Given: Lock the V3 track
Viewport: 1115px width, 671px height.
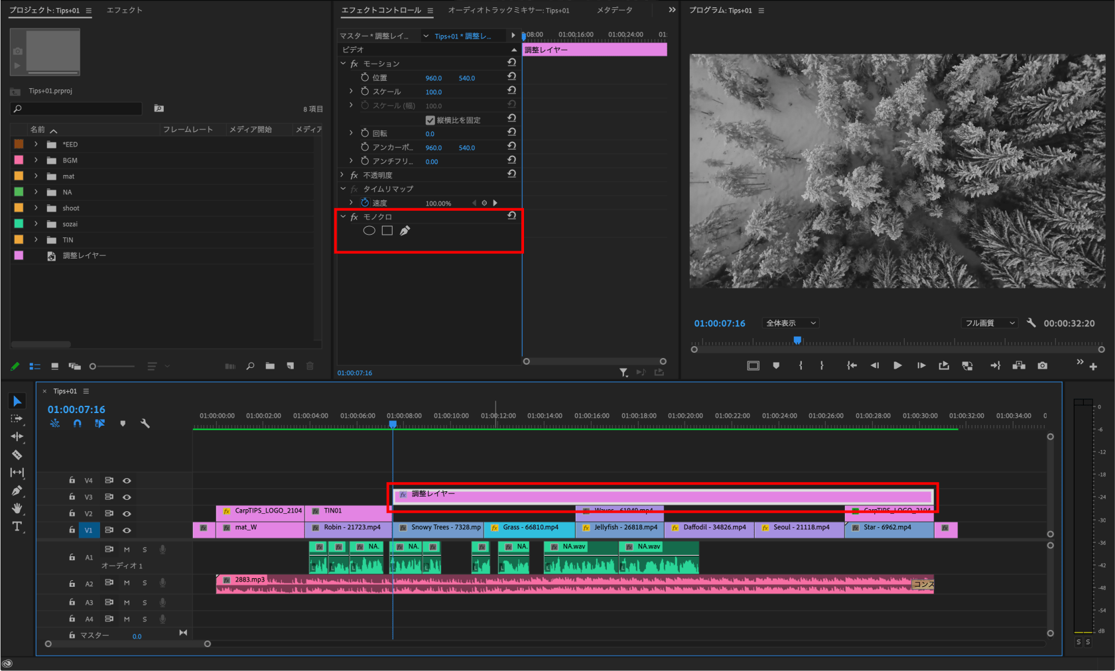Looking at the screenshot, I should click(72, 497).
